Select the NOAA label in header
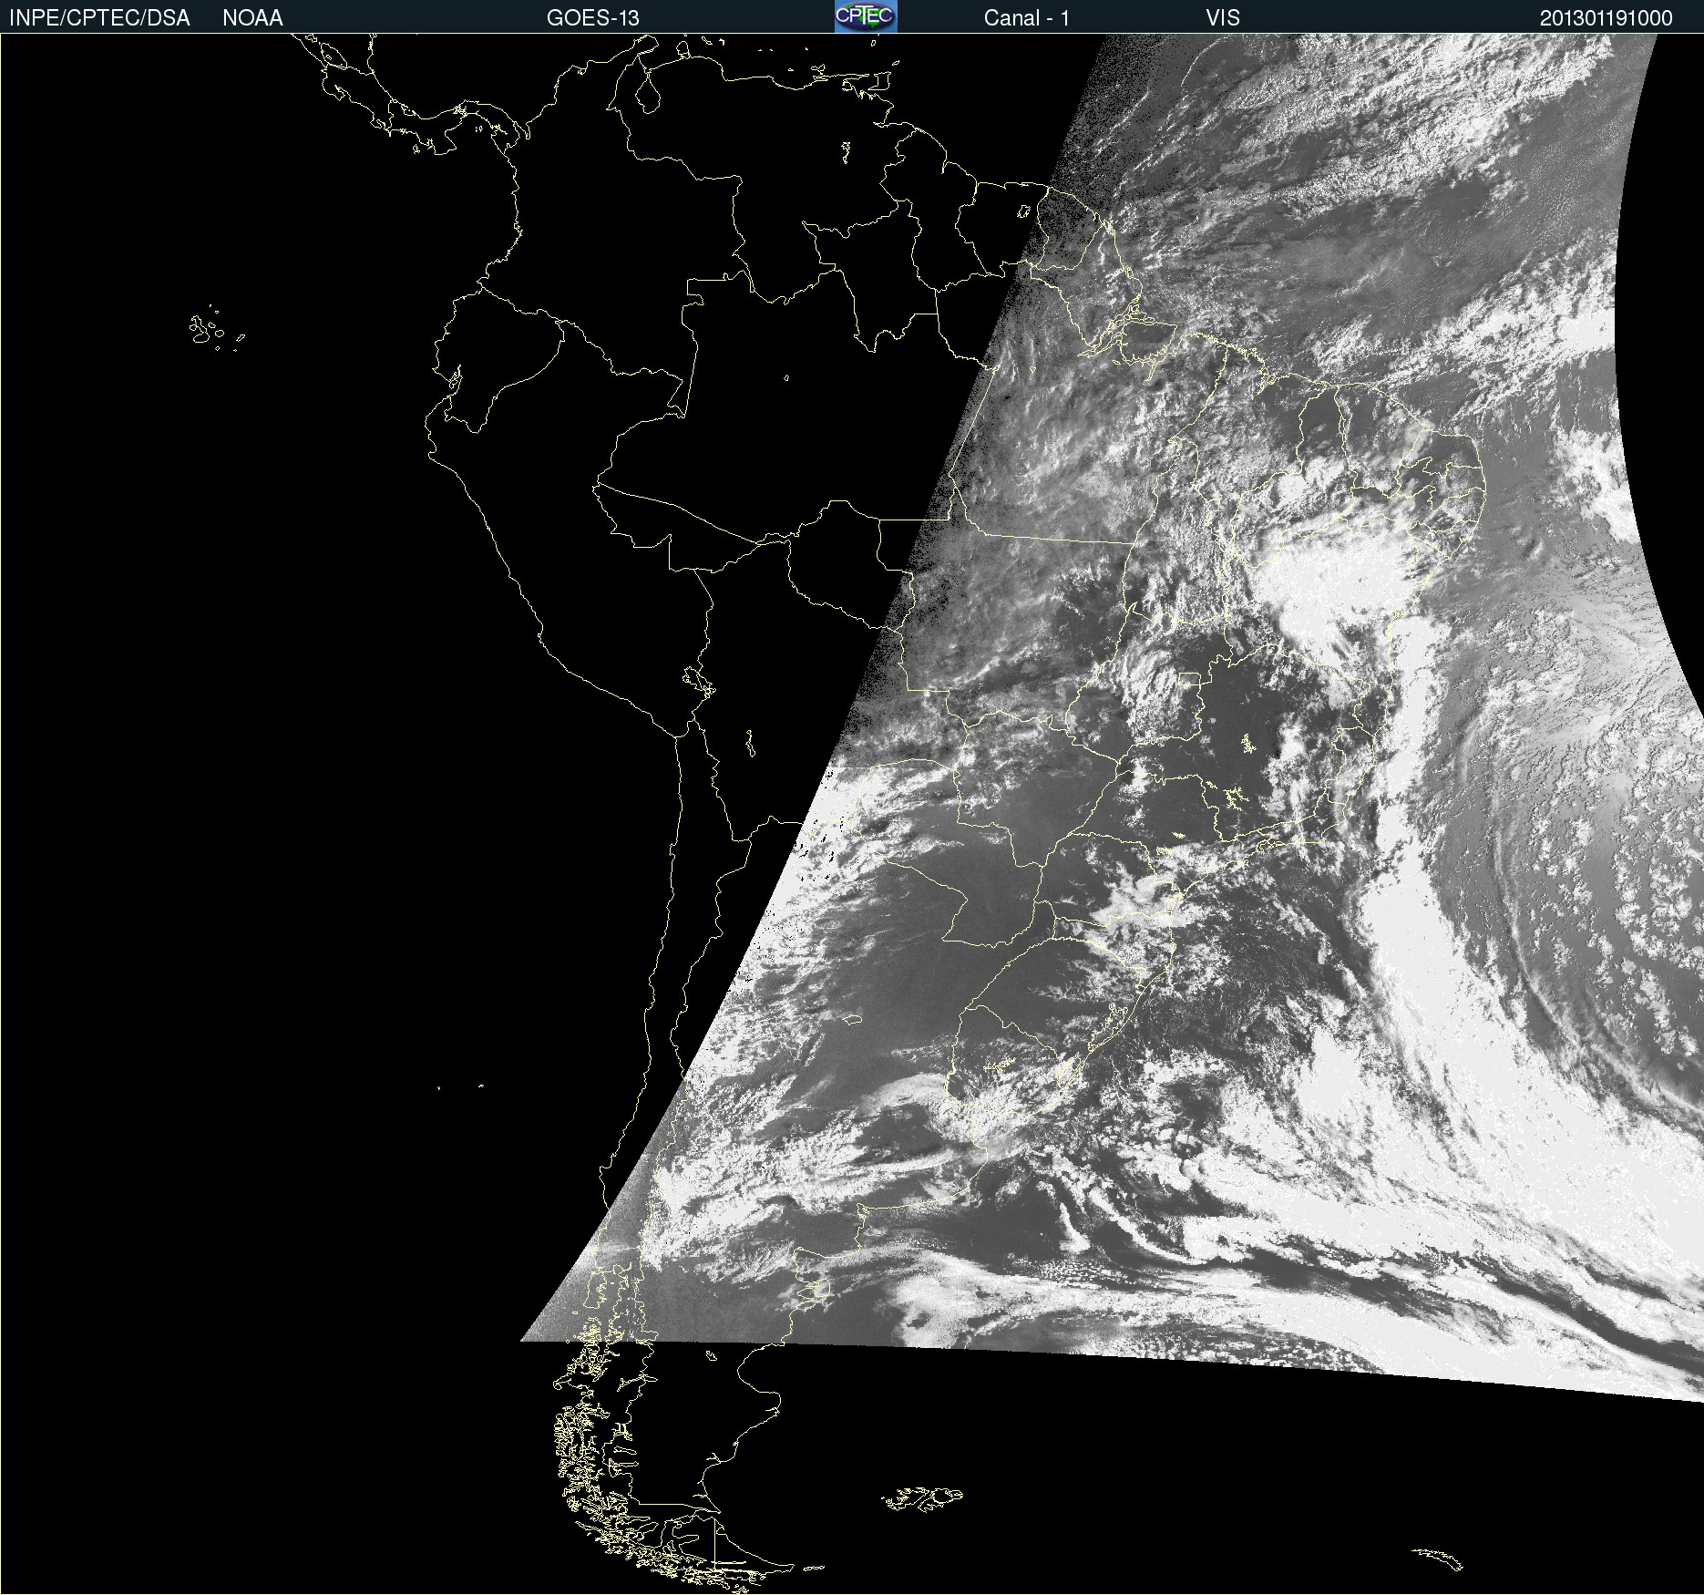Viewport: 1704px width, 1595px height. pyautogui.click(x=252, y=18)
